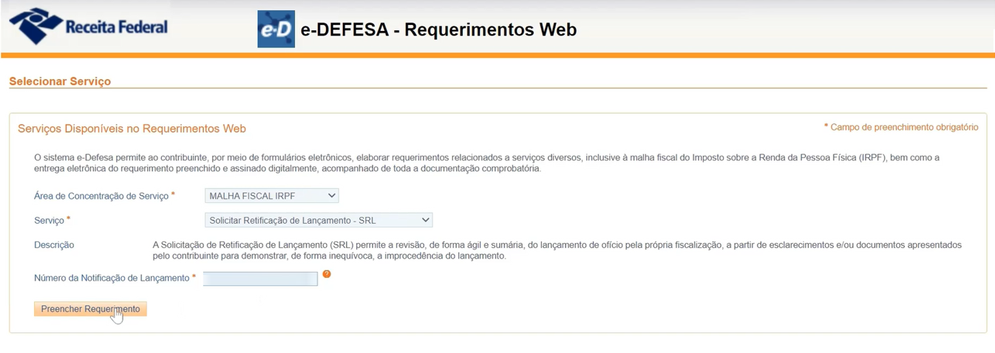Click the Receita Federal logo
995x353 pixels.
pos(88,27)
